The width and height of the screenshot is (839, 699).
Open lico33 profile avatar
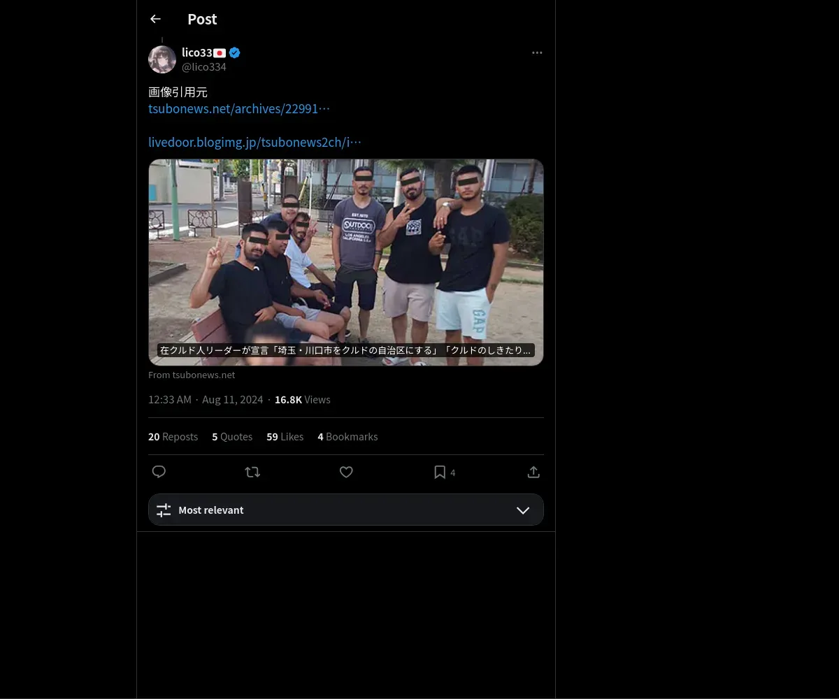[x=162, y=59]
